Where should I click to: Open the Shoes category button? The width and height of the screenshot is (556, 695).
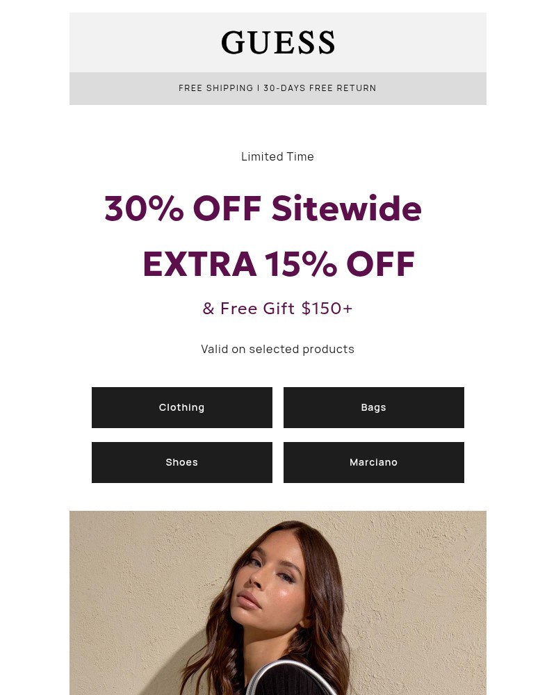click(x=181, y=462)
